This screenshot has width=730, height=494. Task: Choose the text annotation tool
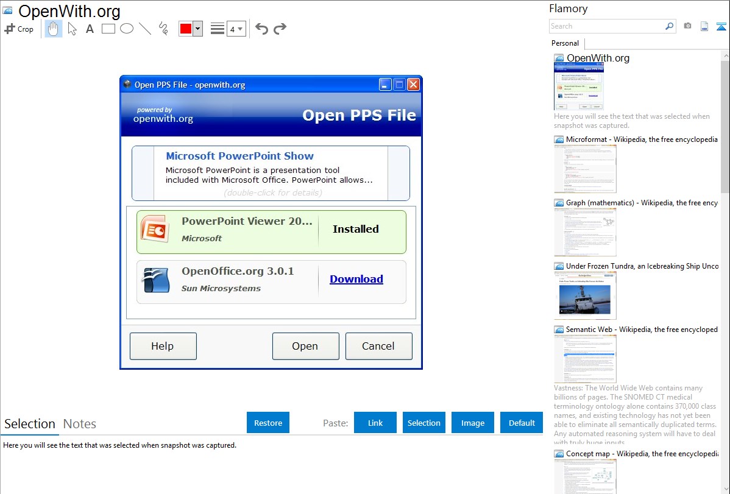(90, 29)
